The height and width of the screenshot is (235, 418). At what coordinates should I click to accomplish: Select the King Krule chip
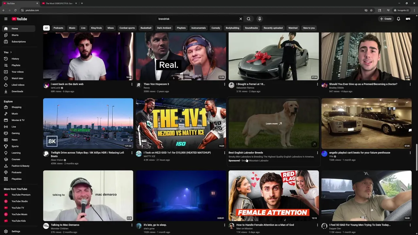tap(96, 28)
